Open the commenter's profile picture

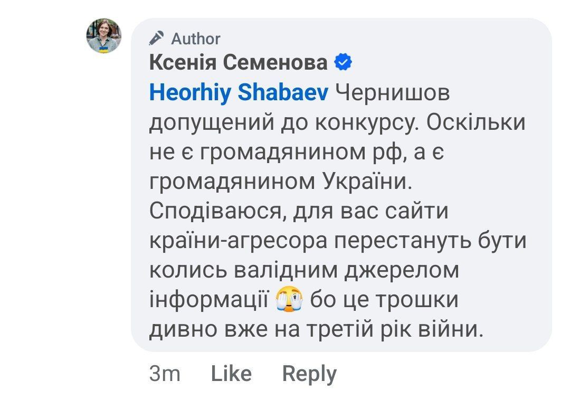104,36
